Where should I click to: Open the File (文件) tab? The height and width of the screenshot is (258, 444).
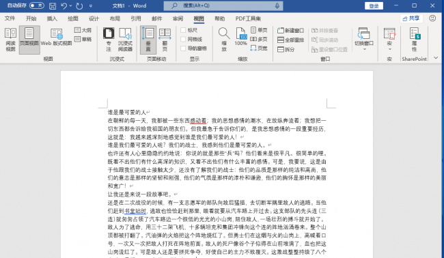pyautogui.click(x=10, y=18)
